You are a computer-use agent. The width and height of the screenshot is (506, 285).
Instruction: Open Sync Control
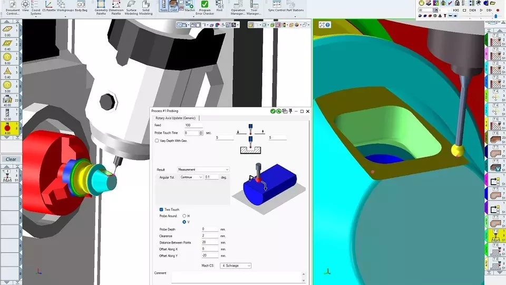click(277, 6)
